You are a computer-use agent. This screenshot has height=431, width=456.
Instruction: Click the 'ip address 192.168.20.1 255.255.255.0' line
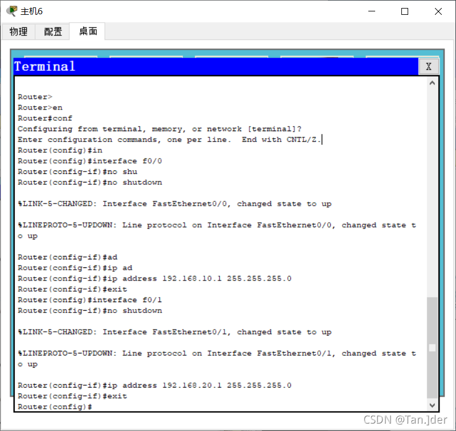[x=154, y=385]
